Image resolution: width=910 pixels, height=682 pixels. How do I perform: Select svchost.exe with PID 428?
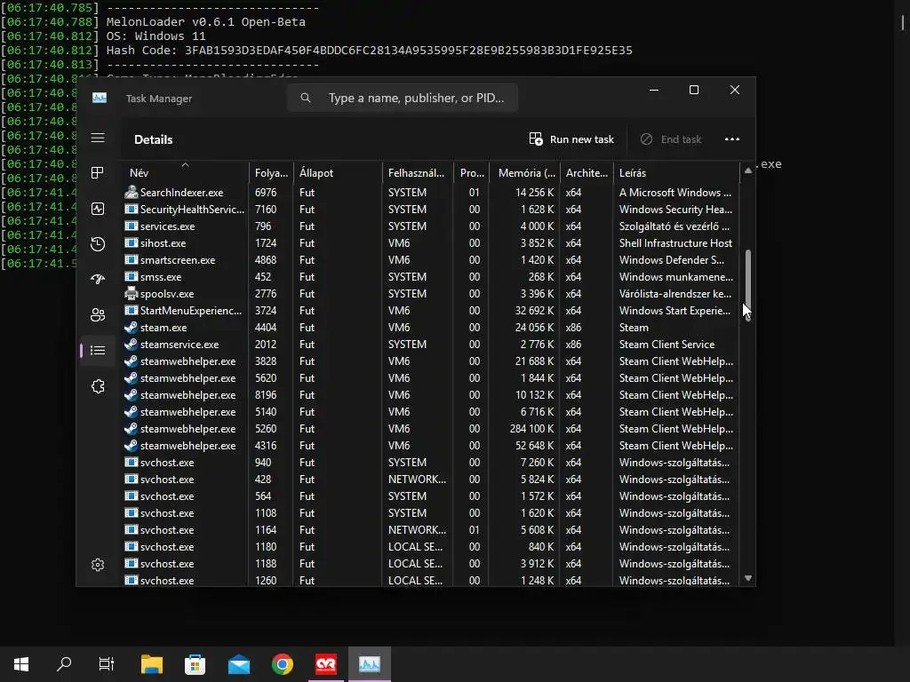click(431, 479)
